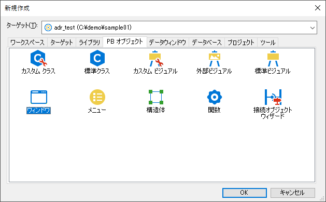
Task: Click the 関数 label text
Action: pyautogui.click(x=215, y=110)
